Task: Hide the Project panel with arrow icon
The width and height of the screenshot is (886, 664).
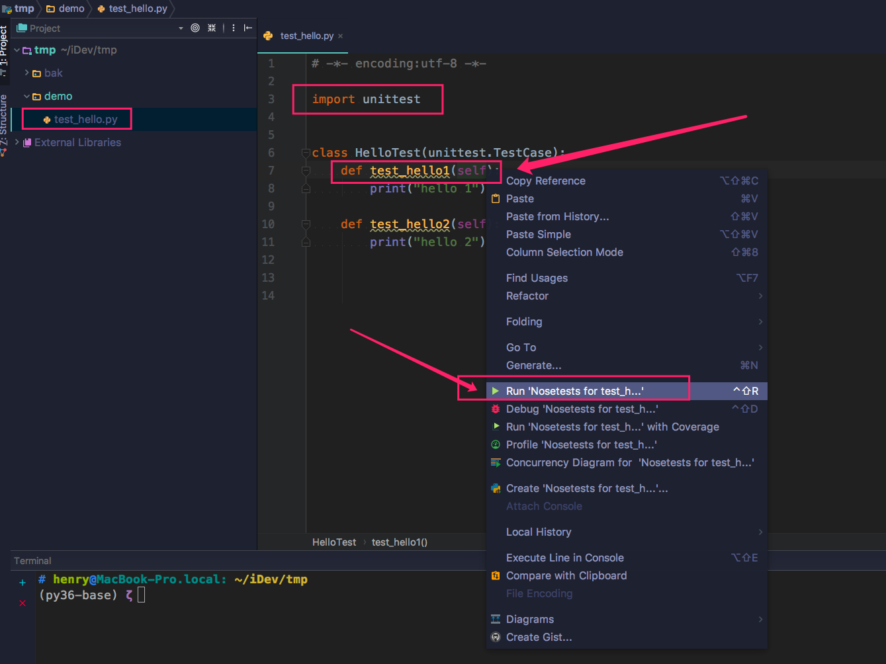Action: tap(248, 28)
